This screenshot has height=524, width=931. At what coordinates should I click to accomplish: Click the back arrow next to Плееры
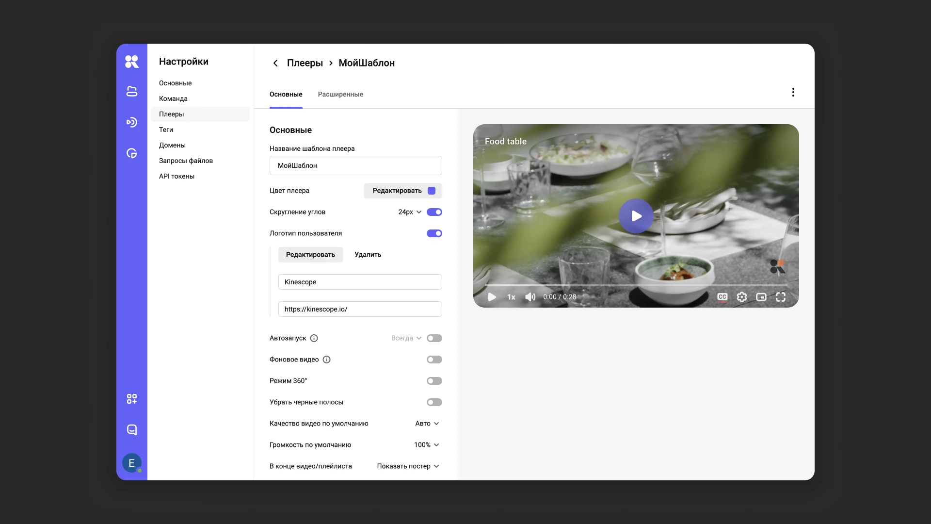[275, 63]
